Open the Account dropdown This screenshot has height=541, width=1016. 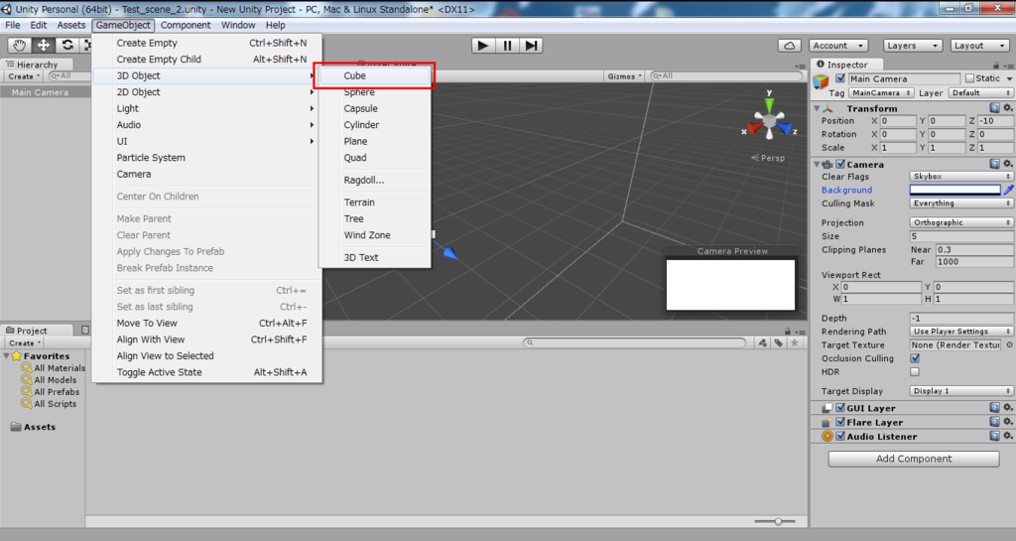[838, 46]
